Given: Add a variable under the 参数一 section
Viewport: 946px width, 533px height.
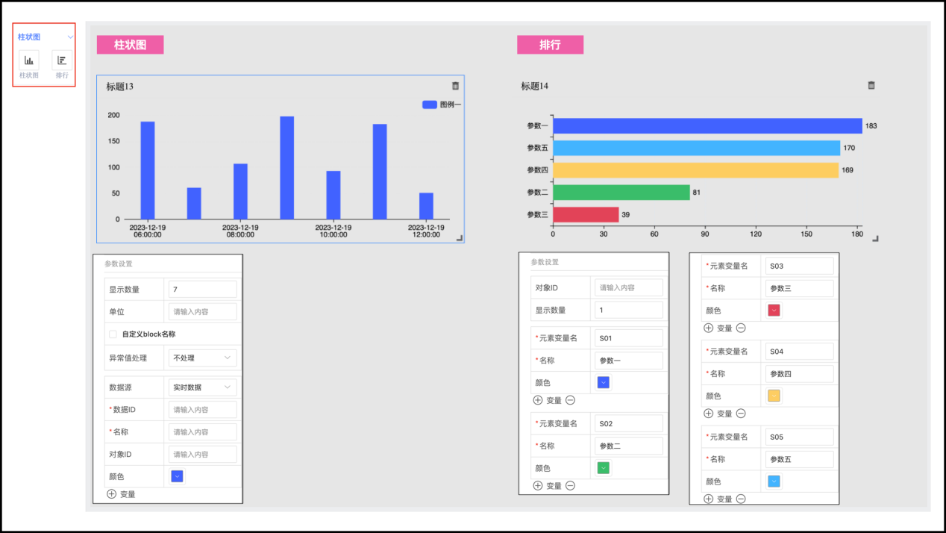Looking at the screenshot, I should pos(538,401).
